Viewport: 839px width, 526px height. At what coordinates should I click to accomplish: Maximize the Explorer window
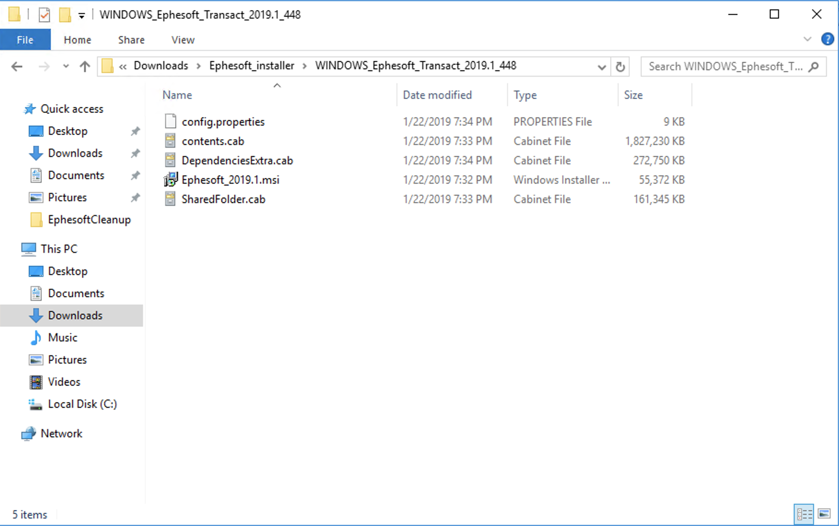coord(774,15)
